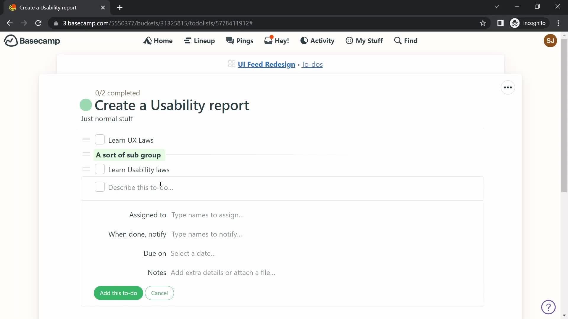Toggle the Learn Usability laws checkbox
Image resolution: width=568 pixels, height=319 pixels.
99,169
